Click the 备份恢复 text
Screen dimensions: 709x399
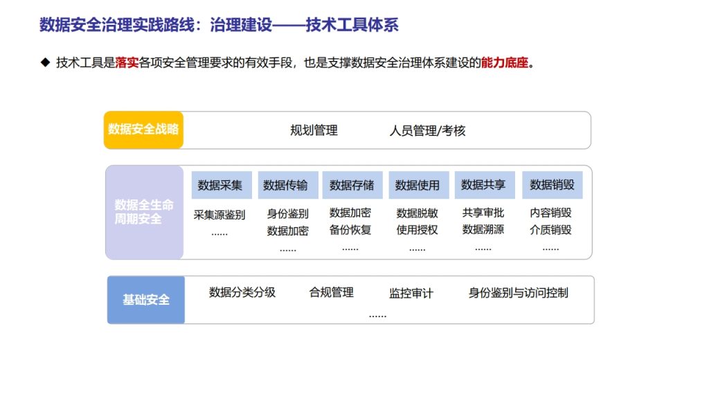tap(350, 230)
